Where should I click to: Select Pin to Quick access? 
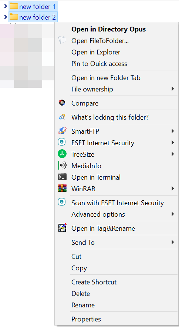click(99, 64)
